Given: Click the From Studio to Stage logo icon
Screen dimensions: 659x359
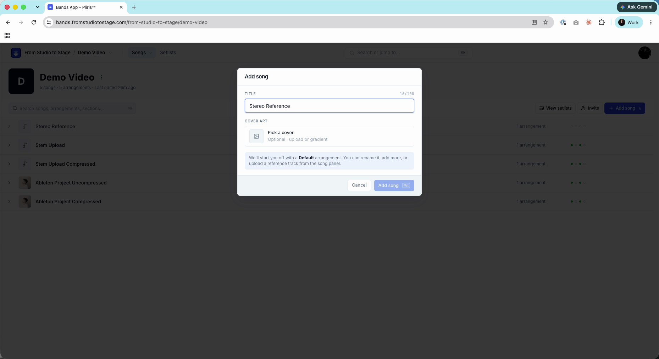Looking at the screenshot, I should click(x=16, y=53).
